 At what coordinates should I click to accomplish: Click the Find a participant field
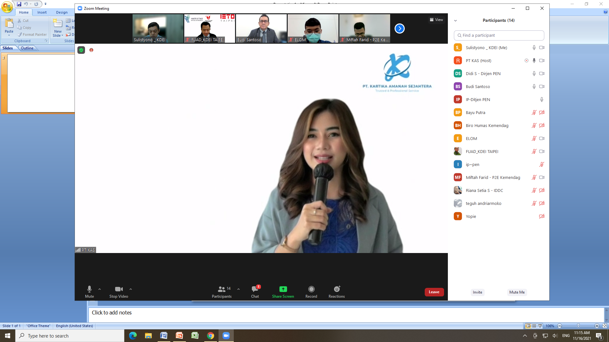[x=499, y=35]
